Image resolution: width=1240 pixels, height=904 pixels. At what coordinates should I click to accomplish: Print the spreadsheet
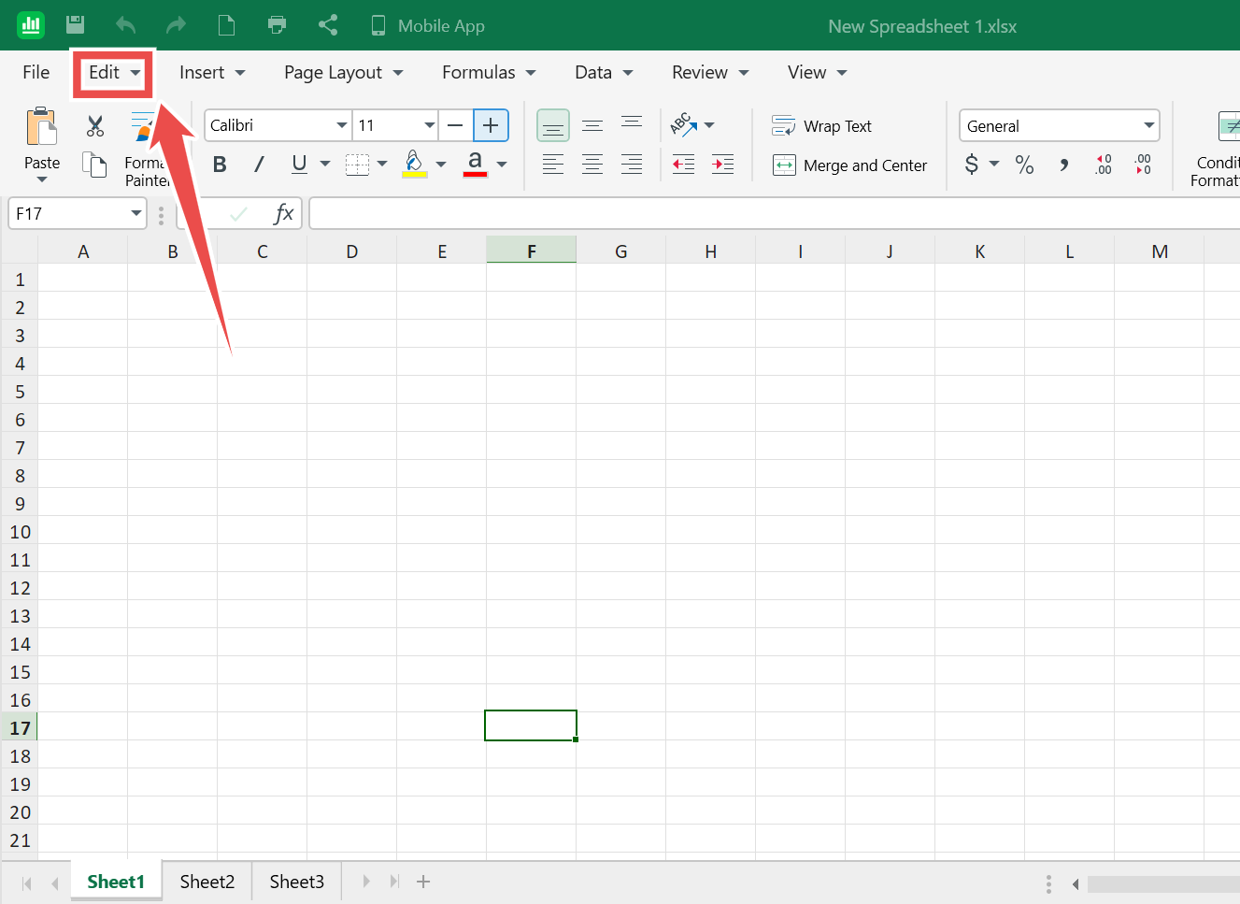pos(277,25)
